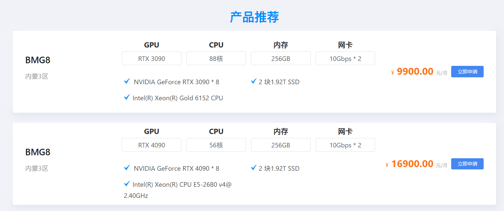Click the BMG8 title of the second card
This screenshot has width=504, height=211.
37,152
